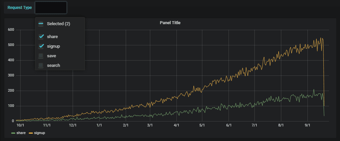
Task: Open the Panel Title header menu
Action: pos(170,23)
